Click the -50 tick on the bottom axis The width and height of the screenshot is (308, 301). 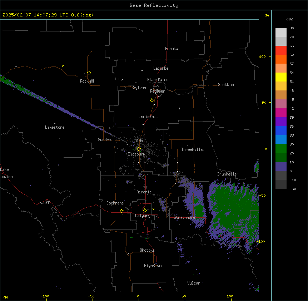[x=91, y=296]
